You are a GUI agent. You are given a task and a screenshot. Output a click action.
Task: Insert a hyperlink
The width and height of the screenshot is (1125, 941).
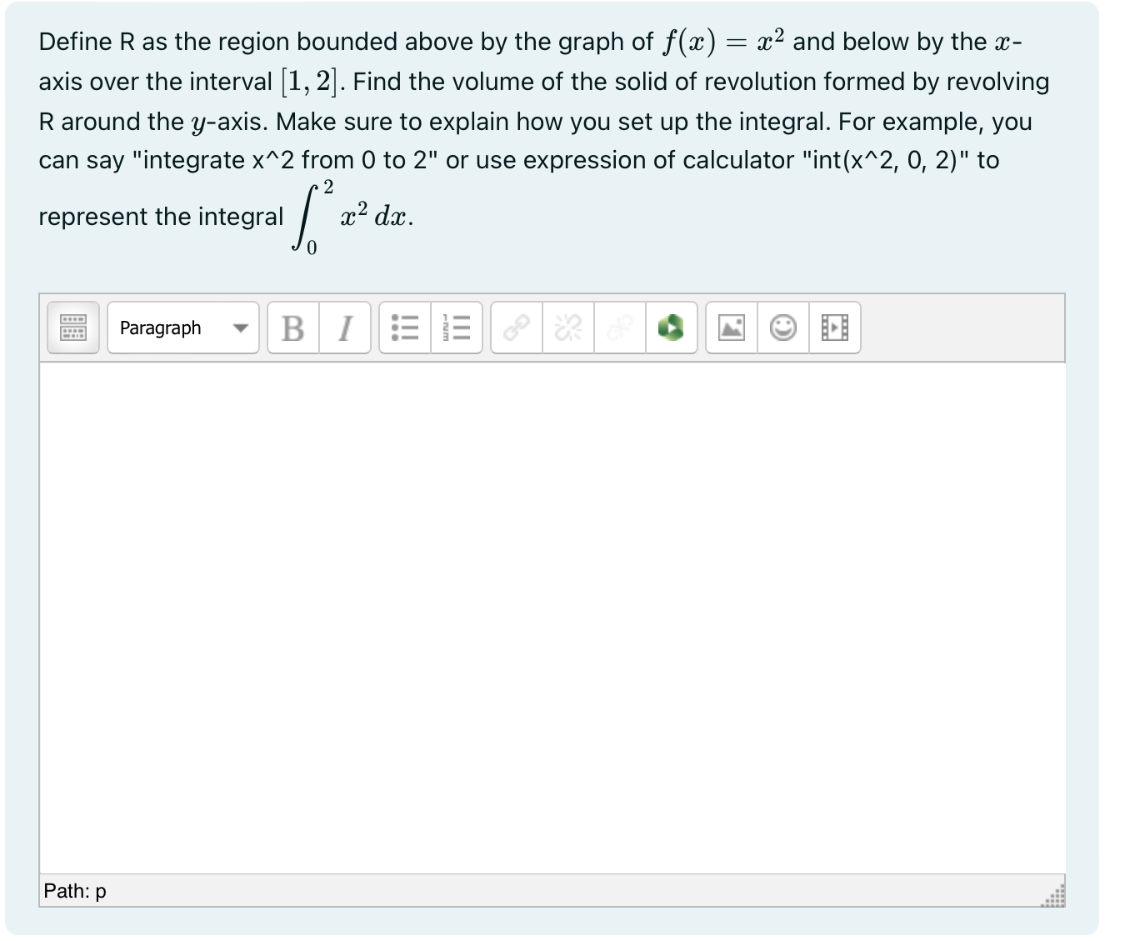point(515,328)
